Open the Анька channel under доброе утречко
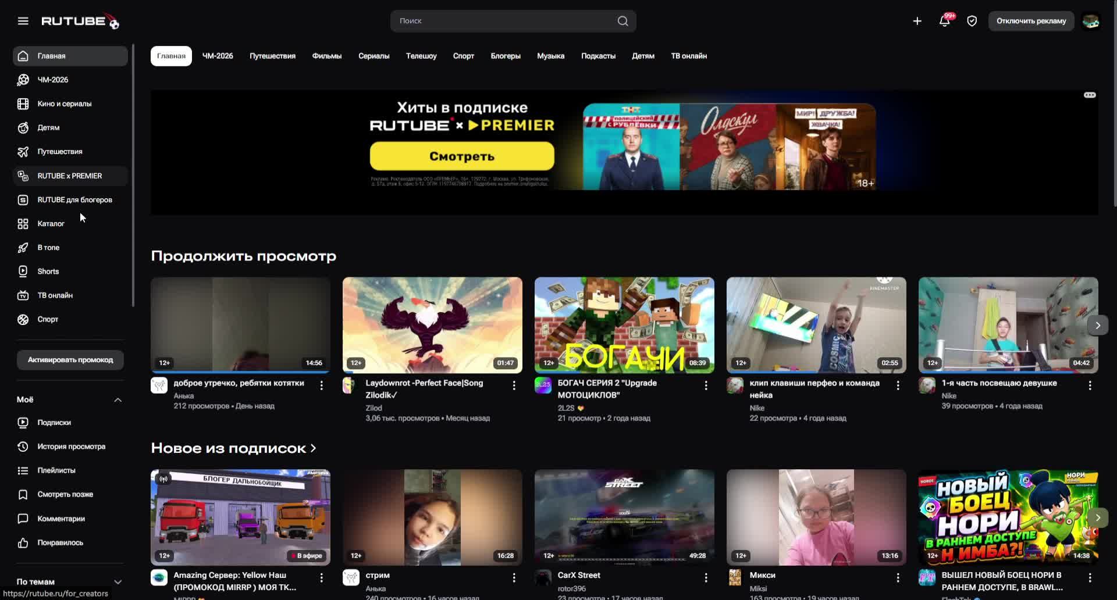This screenshot has height=600, width=1117. coord(184,395)
